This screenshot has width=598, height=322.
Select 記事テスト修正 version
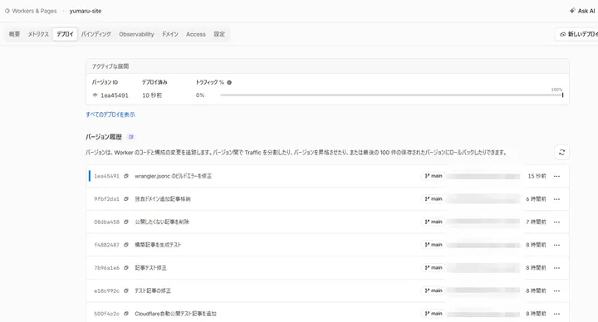point(150,268)
